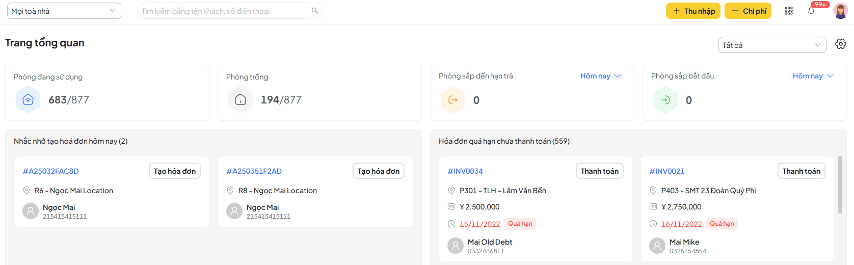Click the rooms due checkout arrow icon

click(x=453, y=100)
